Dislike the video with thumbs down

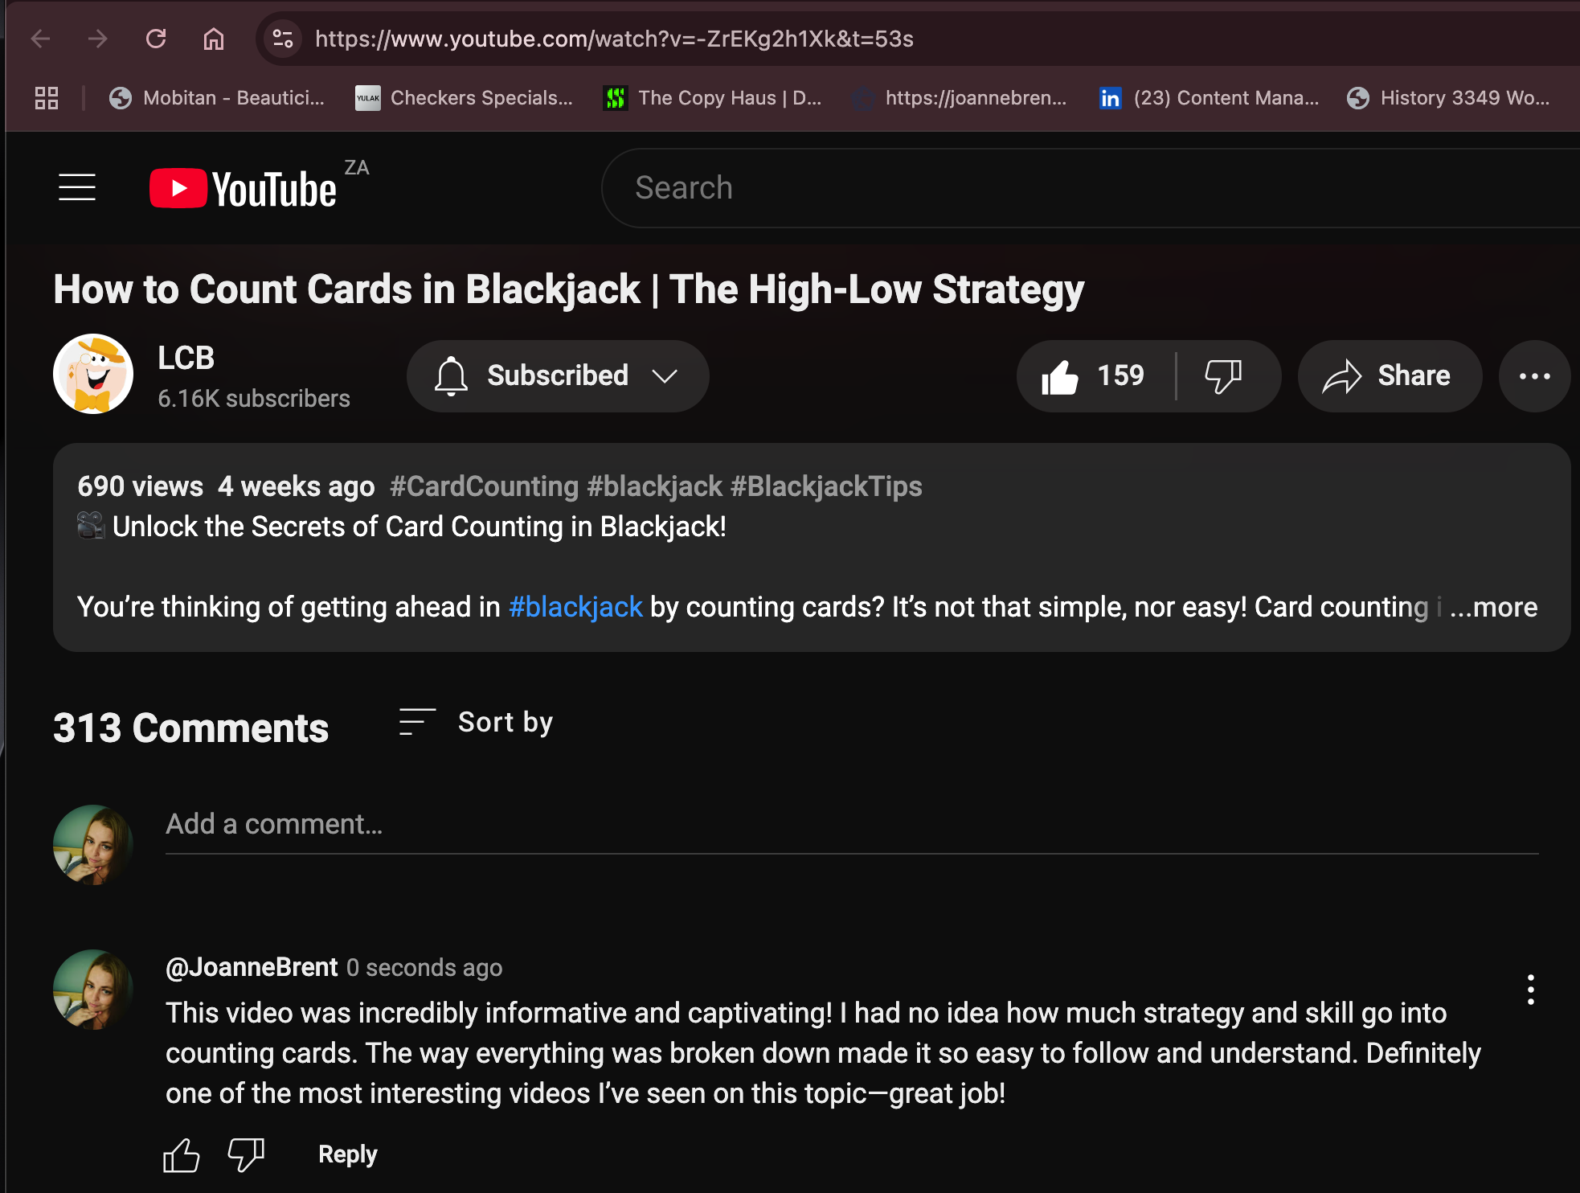click(x=1224, y=376)
